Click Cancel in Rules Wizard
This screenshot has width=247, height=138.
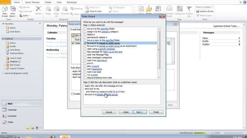point(109,112)
